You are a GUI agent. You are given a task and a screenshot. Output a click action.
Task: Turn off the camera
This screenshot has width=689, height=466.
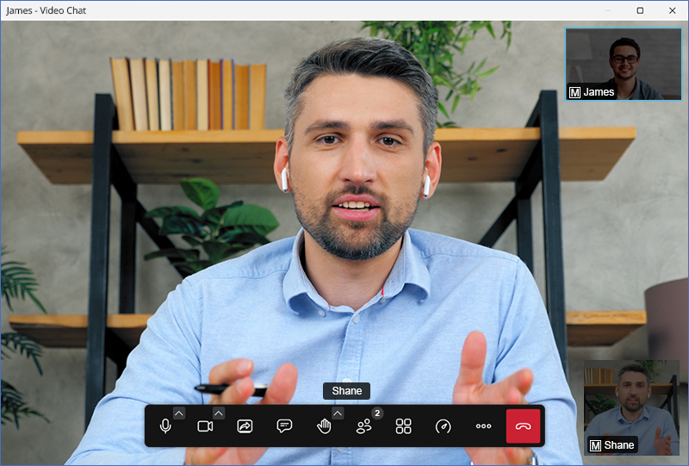(205, 426)
